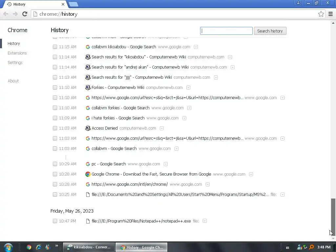
Task: Click file icon beside notepad++.exe entry
Action: pyautogui.click(x=88, y=221)
